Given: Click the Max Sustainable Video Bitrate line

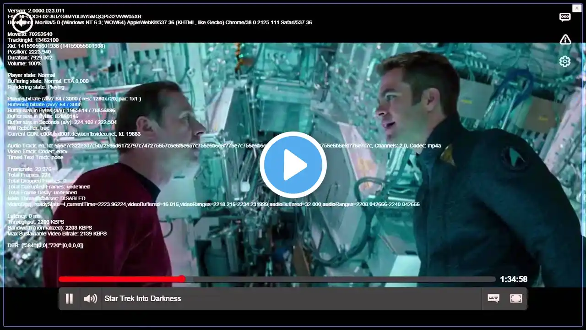Looking at the screenshot, I should pos(57,234).
